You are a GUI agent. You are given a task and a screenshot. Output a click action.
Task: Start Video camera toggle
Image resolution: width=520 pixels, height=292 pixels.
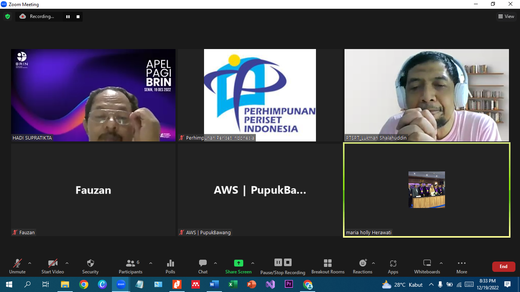(53, 266)
